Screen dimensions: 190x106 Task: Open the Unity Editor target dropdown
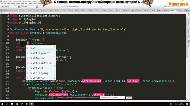(x=29, y=6)
